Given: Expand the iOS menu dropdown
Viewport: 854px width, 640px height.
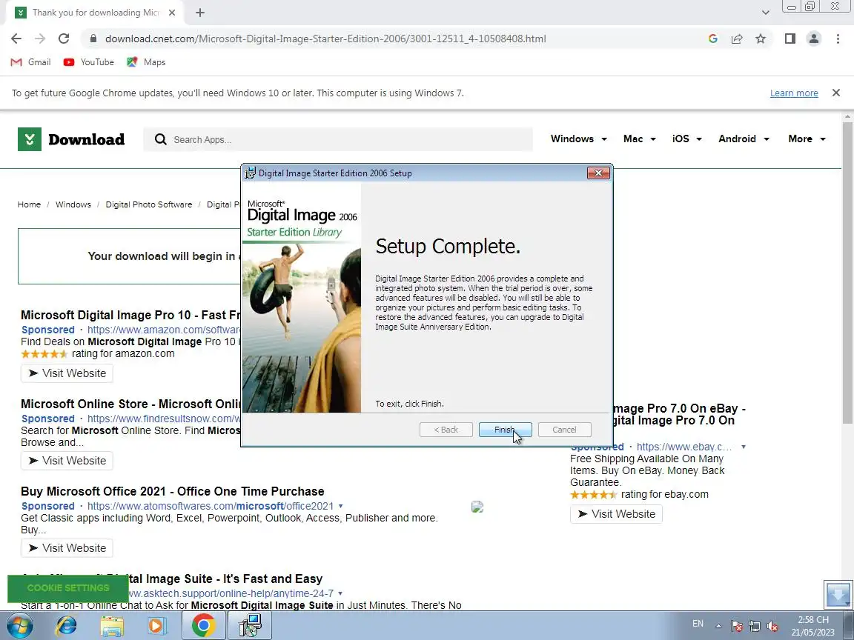Looking at the screenshot, I should pyautogui.click(x=686, y=139).
